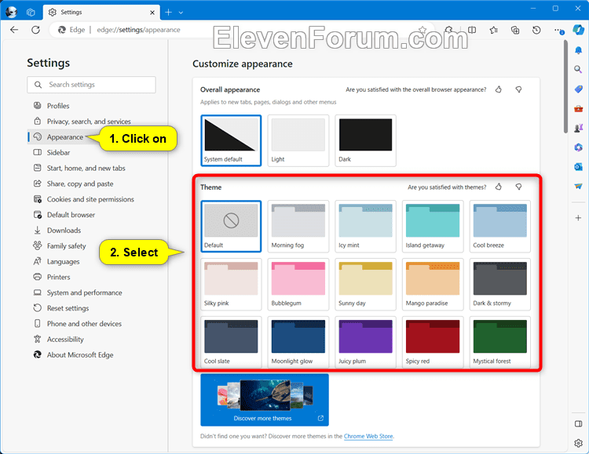Dislike the overall appearance thumbs down
The image size is (589, 454).
(519, 89)
